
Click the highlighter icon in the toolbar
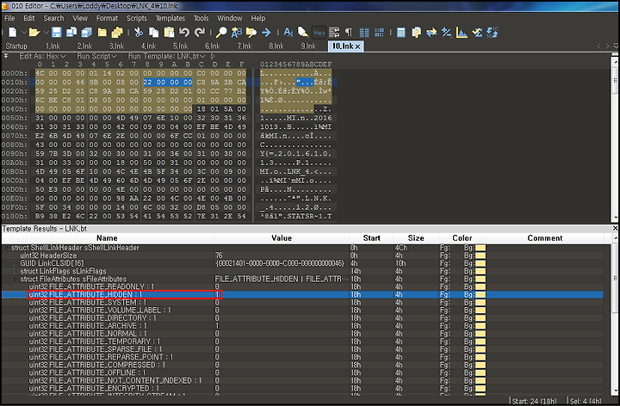tap(303, 33)
